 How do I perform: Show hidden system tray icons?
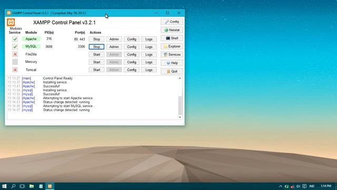tap(281, 186)
